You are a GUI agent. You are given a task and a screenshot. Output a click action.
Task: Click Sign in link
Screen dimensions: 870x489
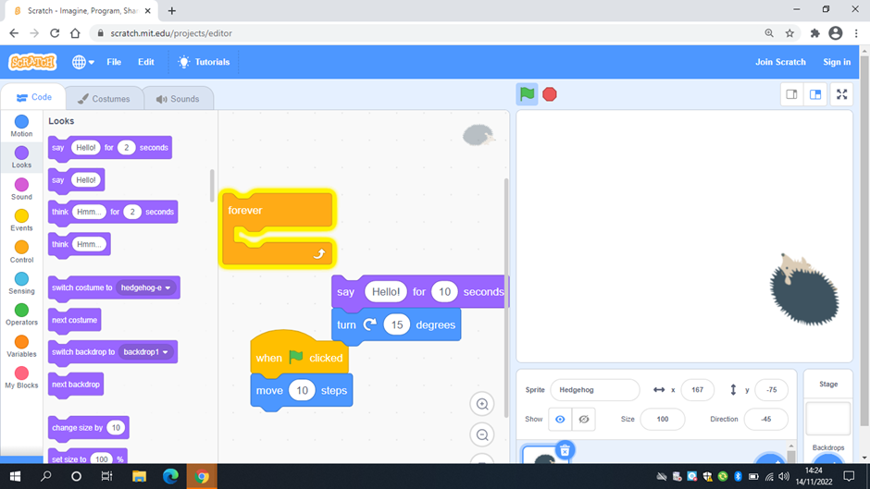pyautogui.click(x=837, y=62)
